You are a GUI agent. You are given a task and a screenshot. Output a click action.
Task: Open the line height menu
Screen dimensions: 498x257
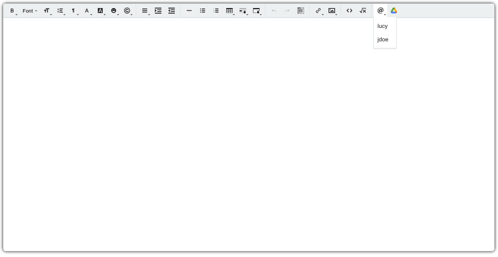[x=61, y=11]
